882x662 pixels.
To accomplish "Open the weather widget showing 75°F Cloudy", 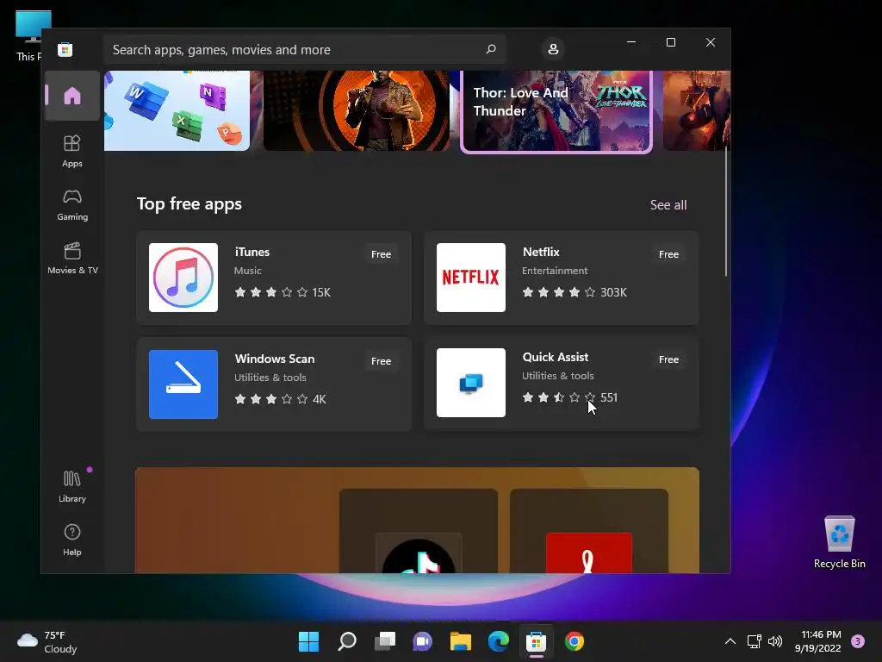I will [47, 641].
